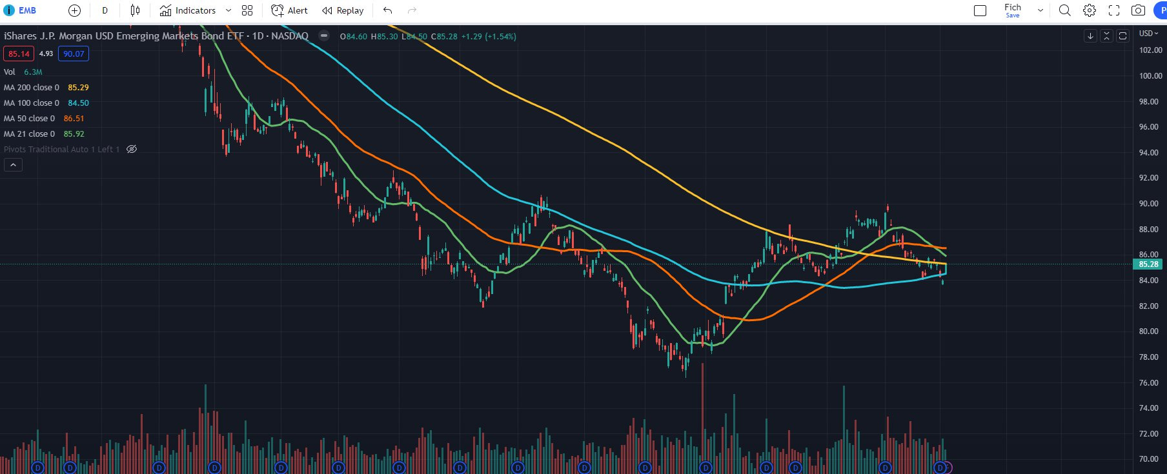Open indicator templates four-squares icon
The image size is (1167, 474).
coord(247,10)
